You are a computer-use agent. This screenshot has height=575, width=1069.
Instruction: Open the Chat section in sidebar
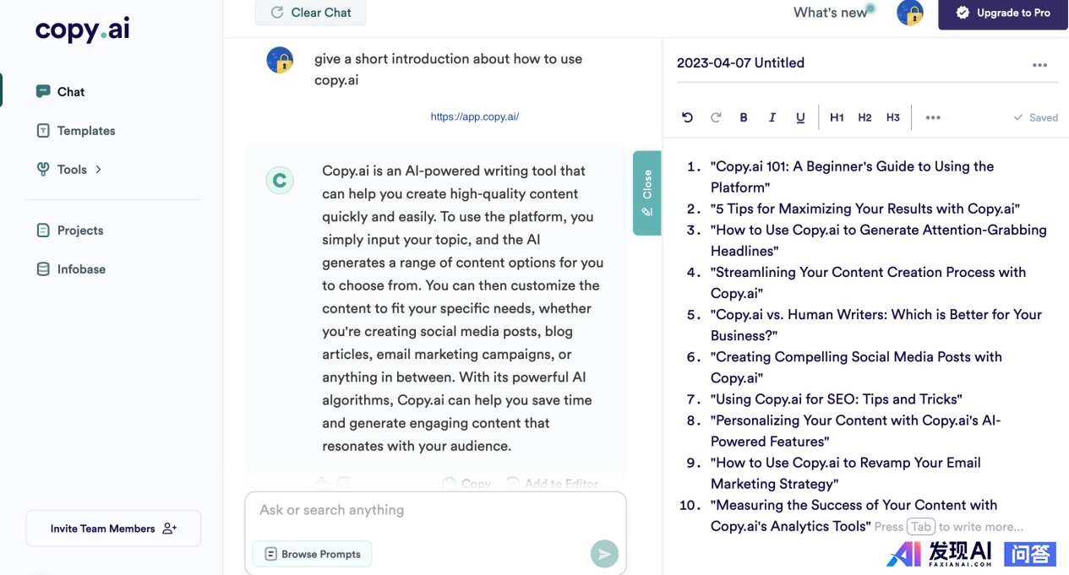click(x=71, y=92)
